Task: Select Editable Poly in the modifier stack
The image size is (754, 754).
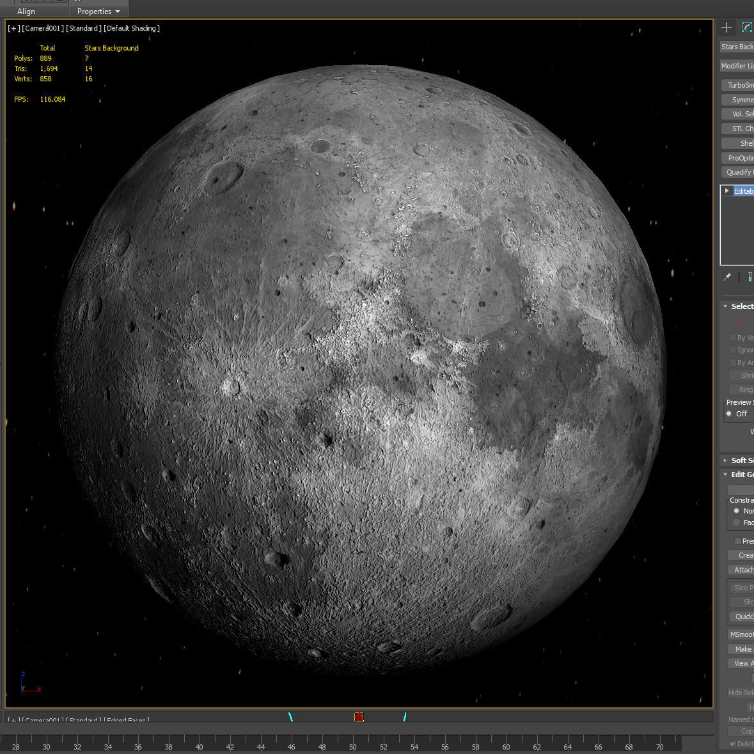Action: pyautogui.click(x=742, y=191)
